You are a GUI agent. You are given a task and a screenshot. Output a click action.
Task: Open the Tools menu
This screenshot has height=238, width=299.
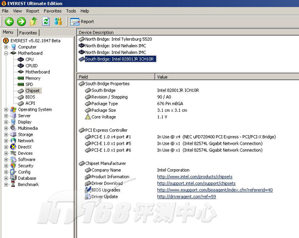(x=71, y=11)
